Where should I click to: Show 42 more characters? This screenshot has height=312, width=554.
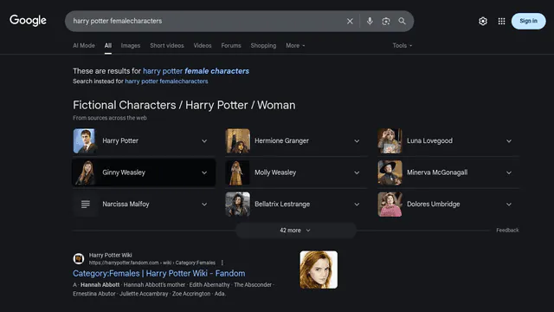click(x=296, y=231)
